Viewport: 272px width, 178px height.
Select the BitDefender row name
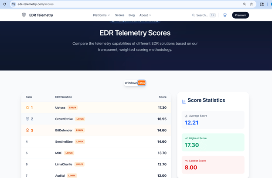pos(64,130)
